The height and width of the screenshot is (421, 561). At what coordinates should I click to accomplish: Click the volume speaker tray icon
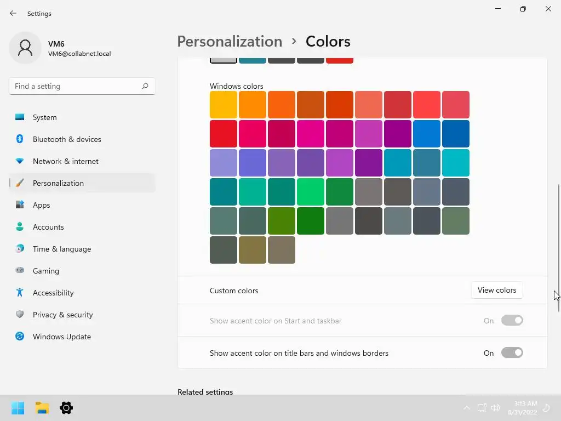(x=495, y=408)
